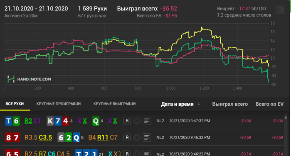Open hand text icon for the T6 hand
Viewport: 291px width, 156px height.
[x=147, y=121]
